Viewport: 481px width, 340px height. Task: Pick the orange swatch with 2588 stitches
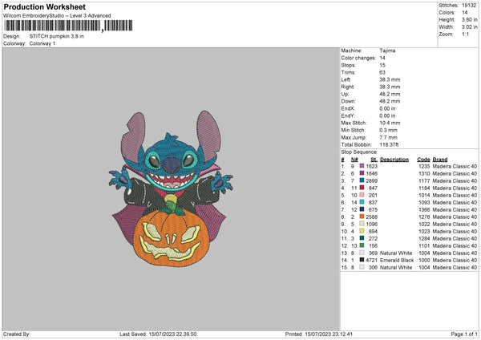point(362,217)
